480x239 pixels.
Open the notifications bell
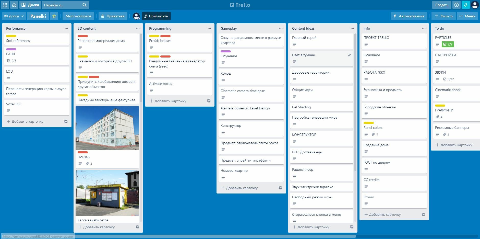465,5
